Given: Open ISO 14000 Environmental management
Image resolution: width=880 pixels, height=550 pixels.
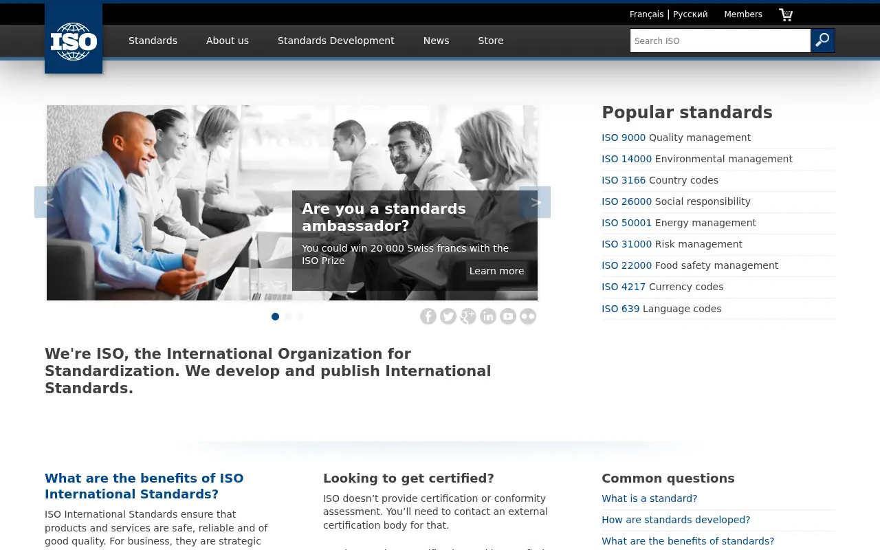Looking at the screenshot, I should (697, 159).
